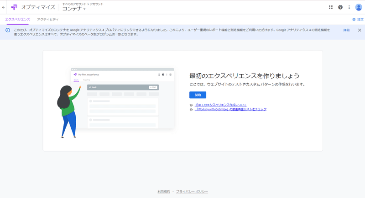Click the illustration of My first experience

pyautogui.click(x=116, y=102)
